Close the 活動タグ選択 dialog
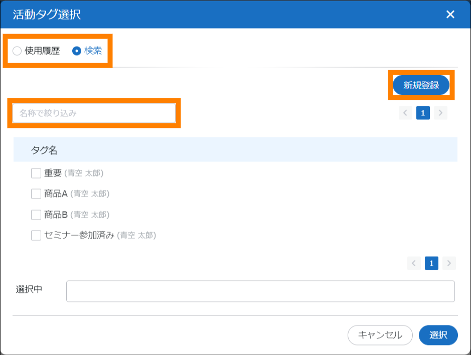Screen dimensions: 471x355 (x=450, y=15)
